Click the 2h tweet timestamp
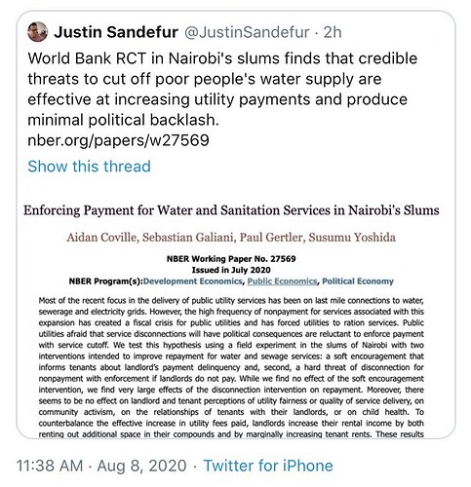The image size is (471, 487). pyautogui.click(x=333, y=32)
